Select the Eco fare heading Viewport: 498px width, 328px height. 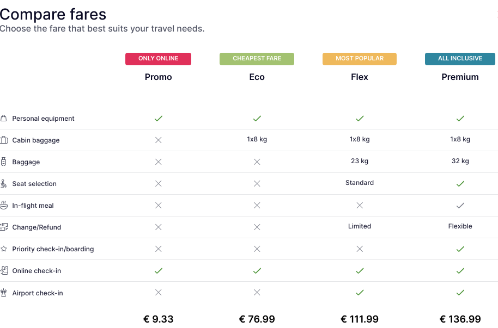[x=257, y=77]
